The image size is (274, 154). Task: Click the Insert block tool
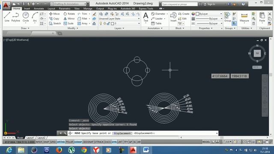tap(173, 17)
